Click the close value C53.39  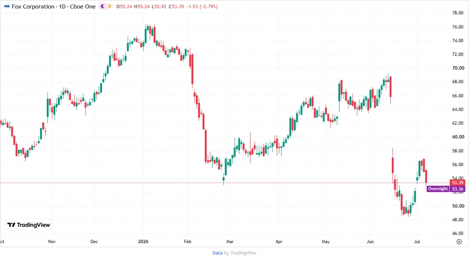[176, 6]
